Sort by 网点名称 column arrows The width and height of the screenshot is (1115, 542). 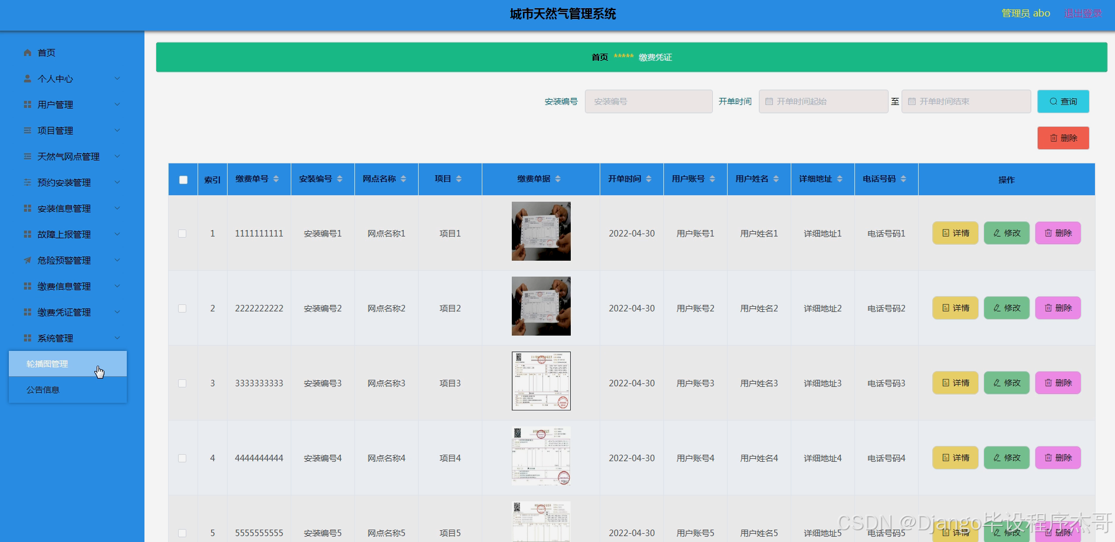(x=403, y=179)
